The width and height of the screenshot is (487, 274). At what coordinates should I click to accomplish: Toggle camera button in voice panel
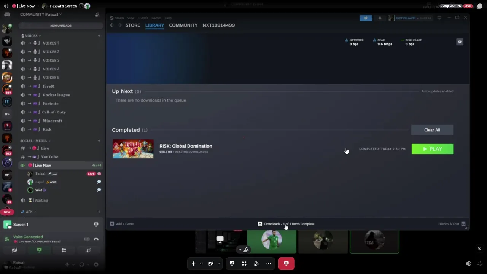(14, 250)
